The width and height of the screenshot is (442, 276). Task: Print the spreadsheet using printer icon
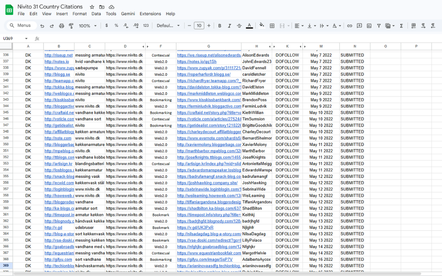point(62,26)
